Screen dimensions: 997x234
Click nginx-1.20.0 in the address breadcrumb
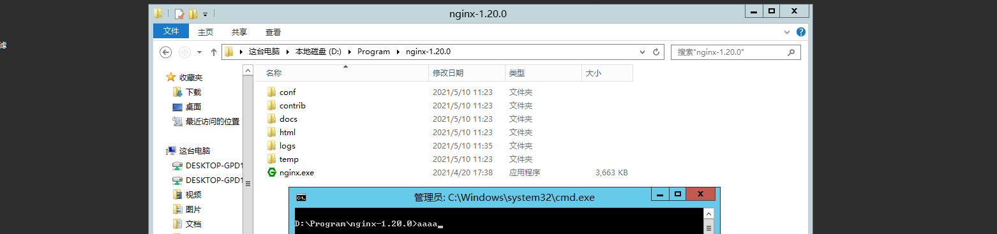(428, 52)
